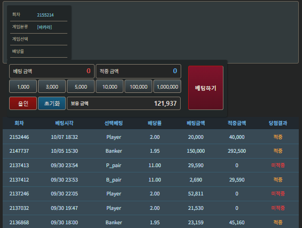
Task: Click the B_pair bet selection cell
Action: click(x=114, y=180)
